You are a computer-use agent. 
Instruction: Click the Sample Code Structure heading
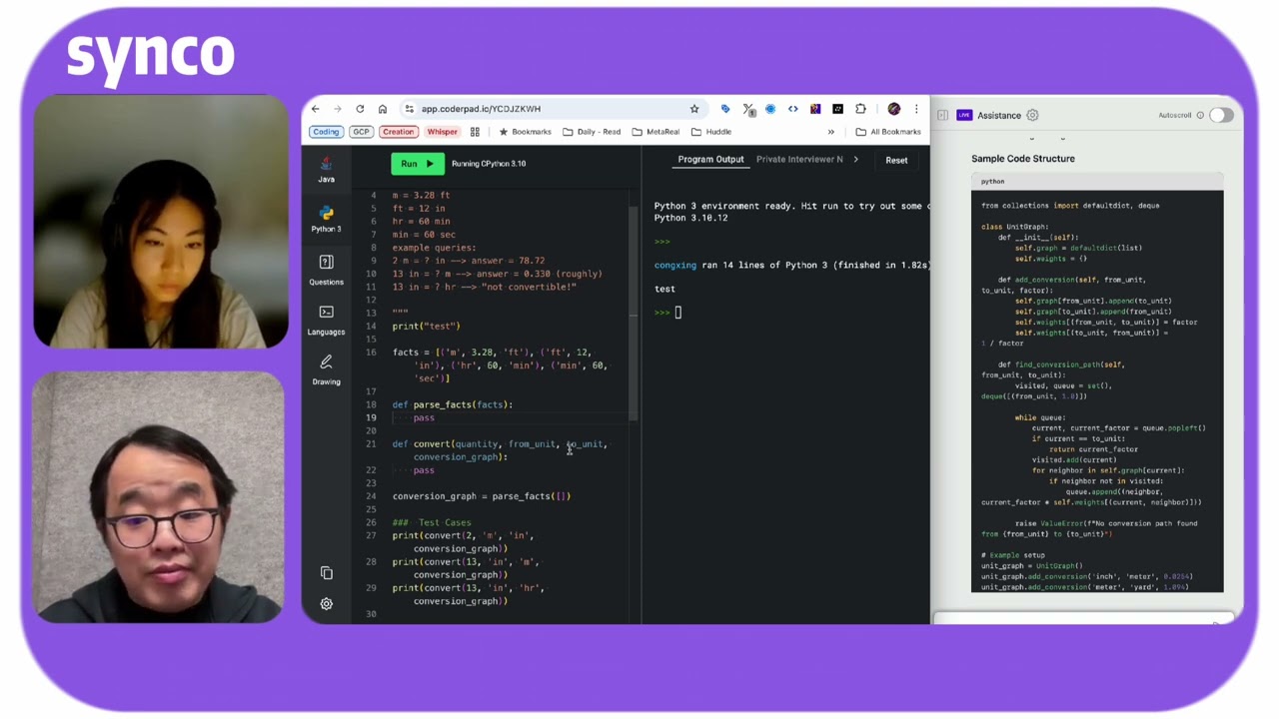click(1023, 159)
